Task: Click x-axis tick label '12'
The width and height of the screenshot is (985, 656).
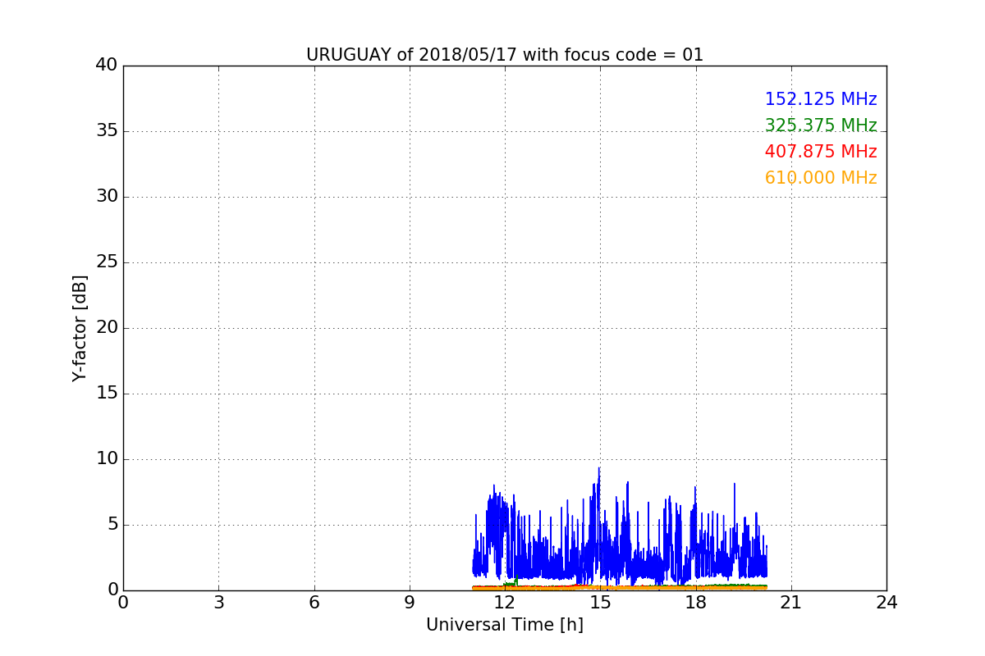Action: pos(505,602)
